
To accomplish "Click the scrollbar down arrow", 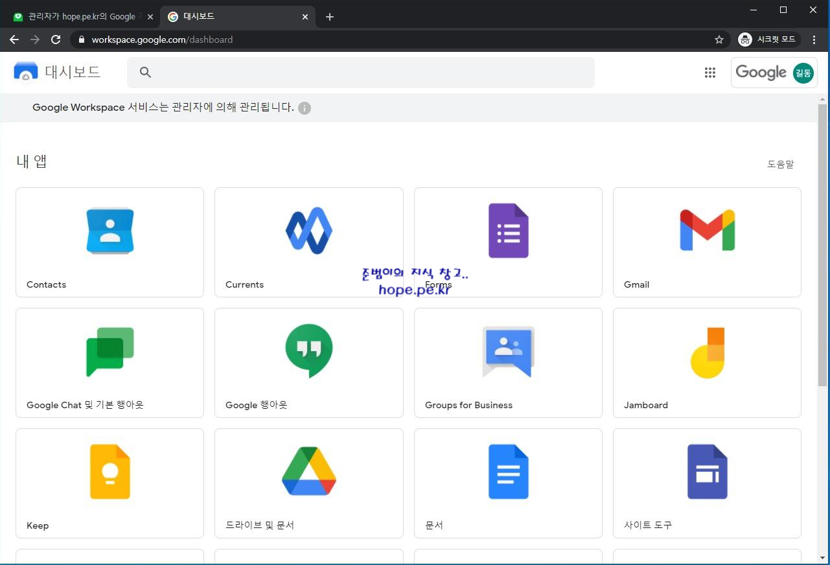I will tap(823, 557).
